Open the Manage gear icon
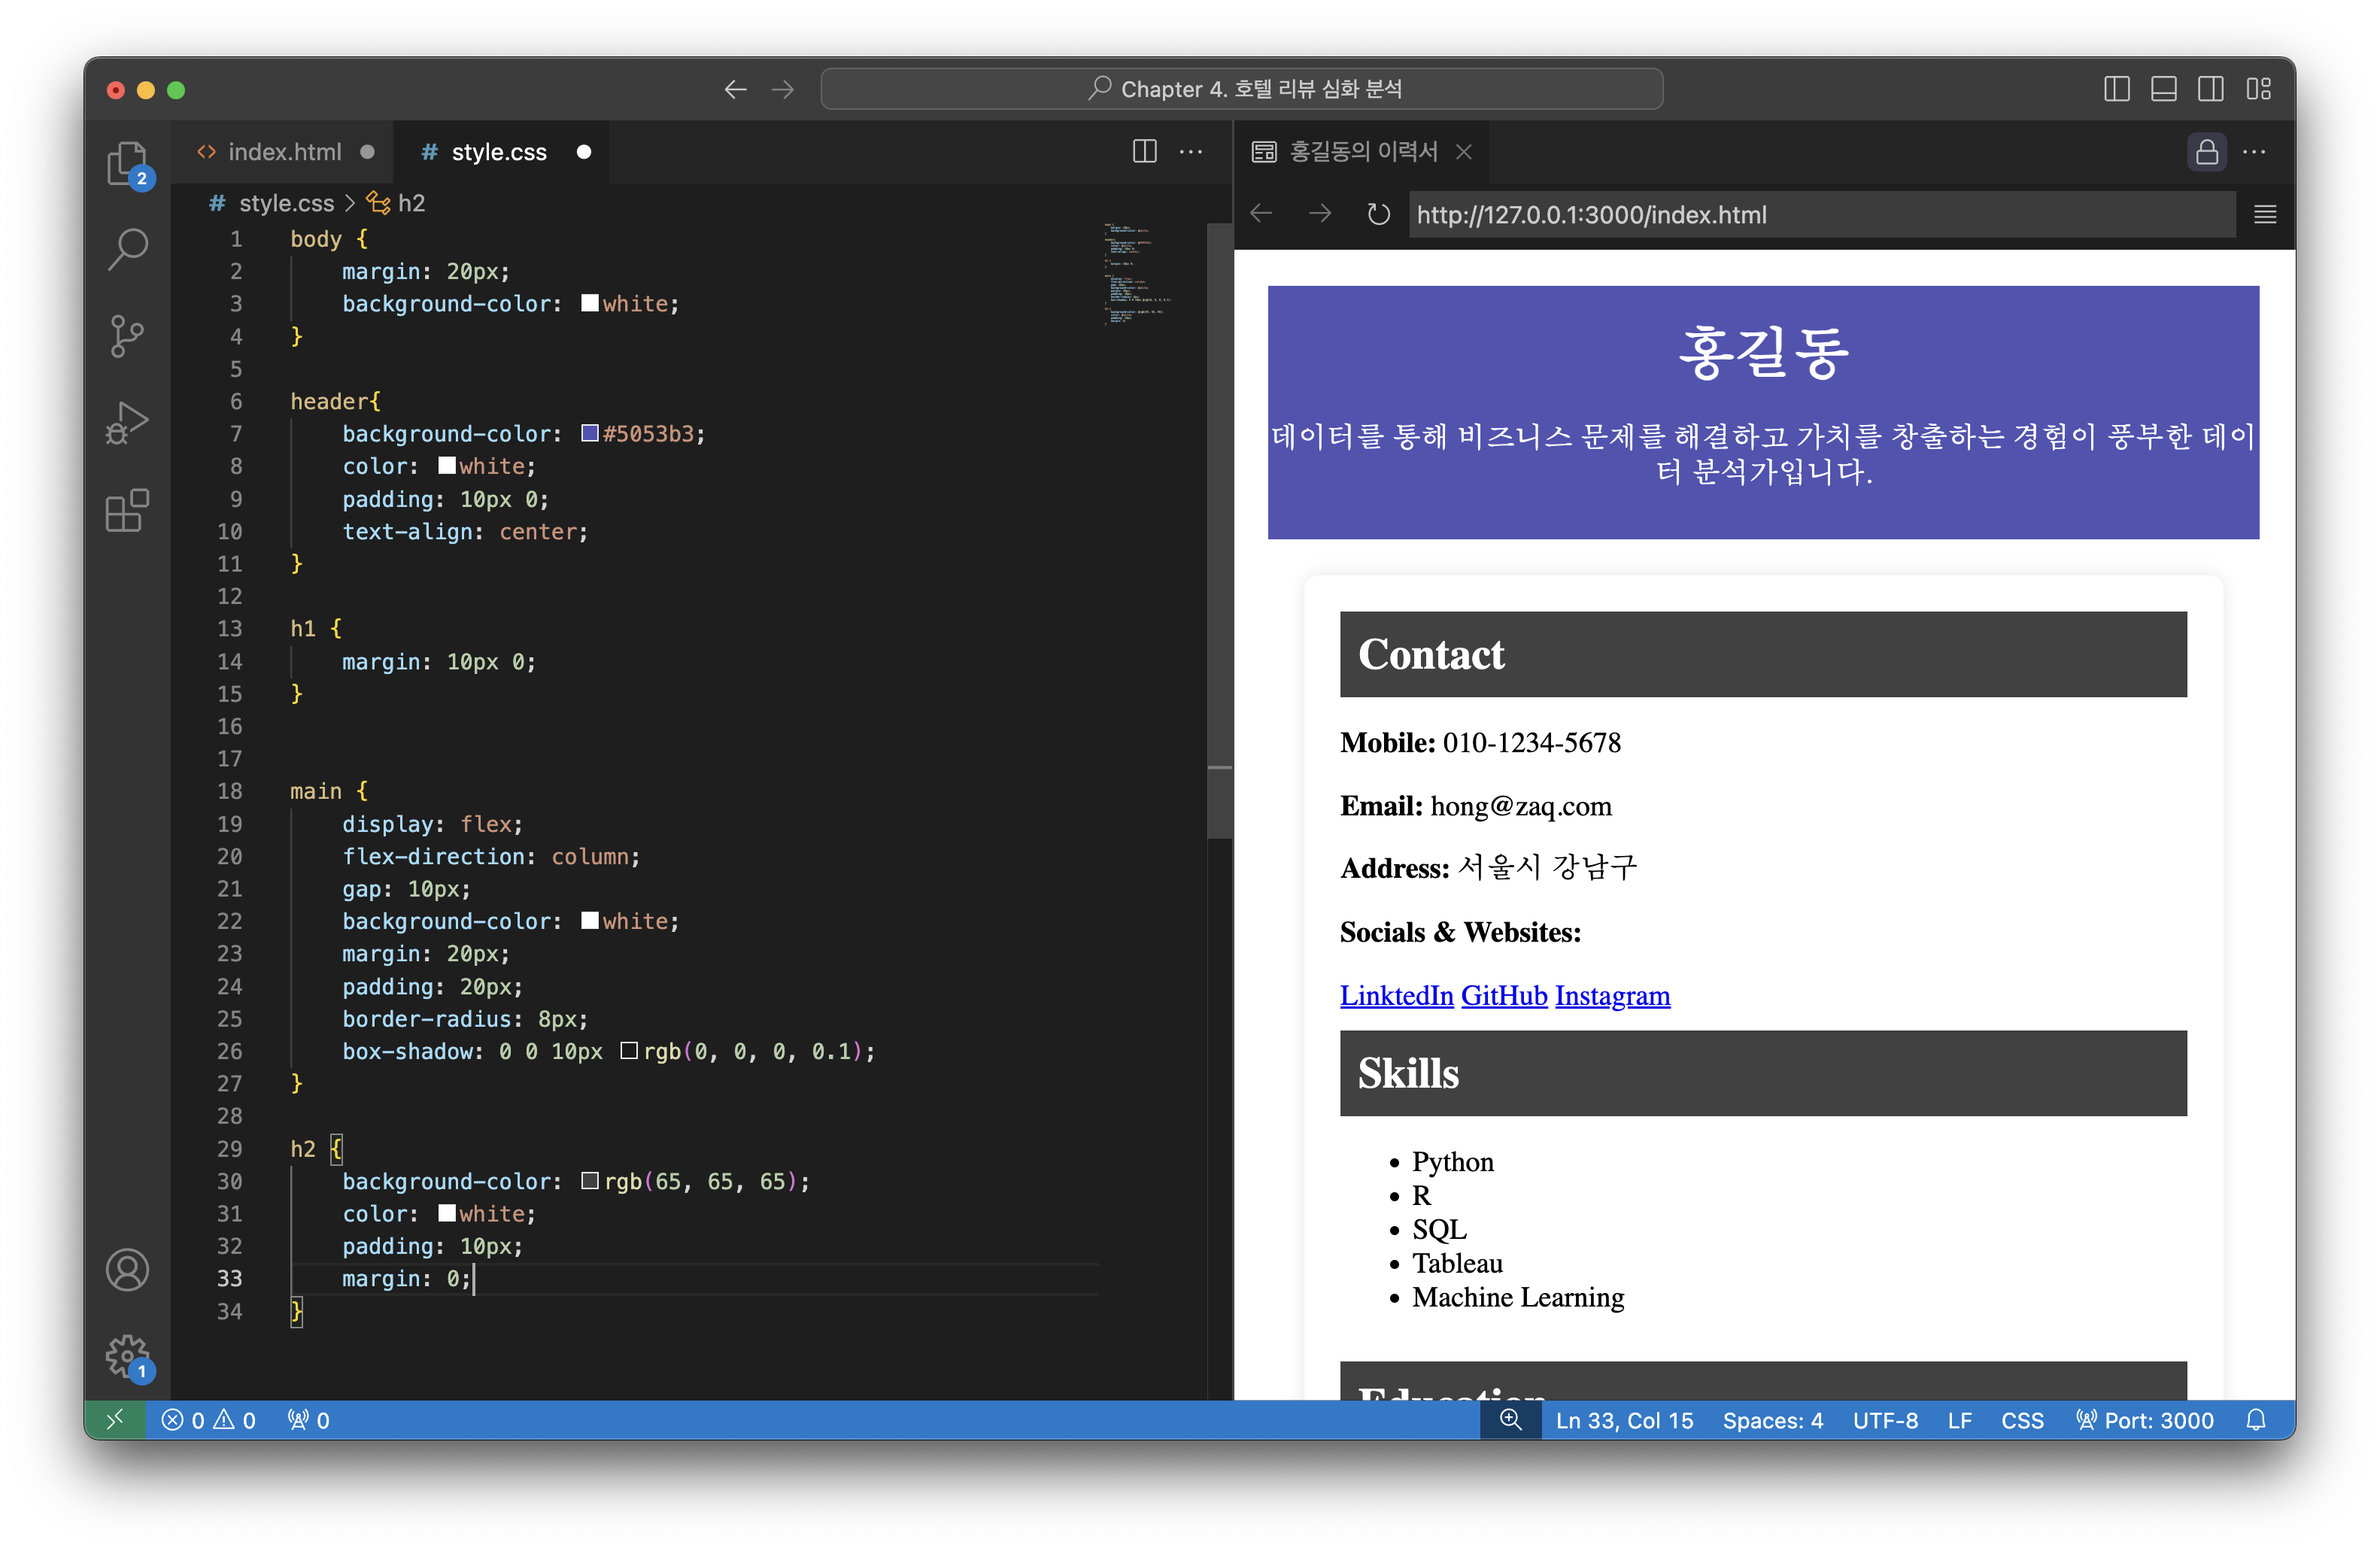The width and height of the screenshot is (2380, 1551). (x=127, y=1355)
